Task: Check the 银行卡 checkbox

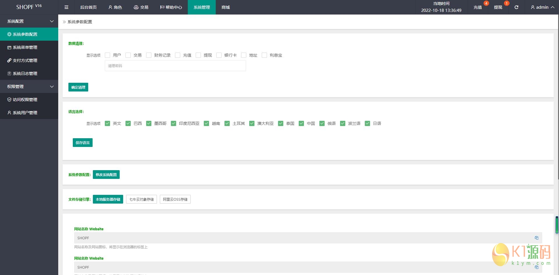Action: tap(219, 55)
